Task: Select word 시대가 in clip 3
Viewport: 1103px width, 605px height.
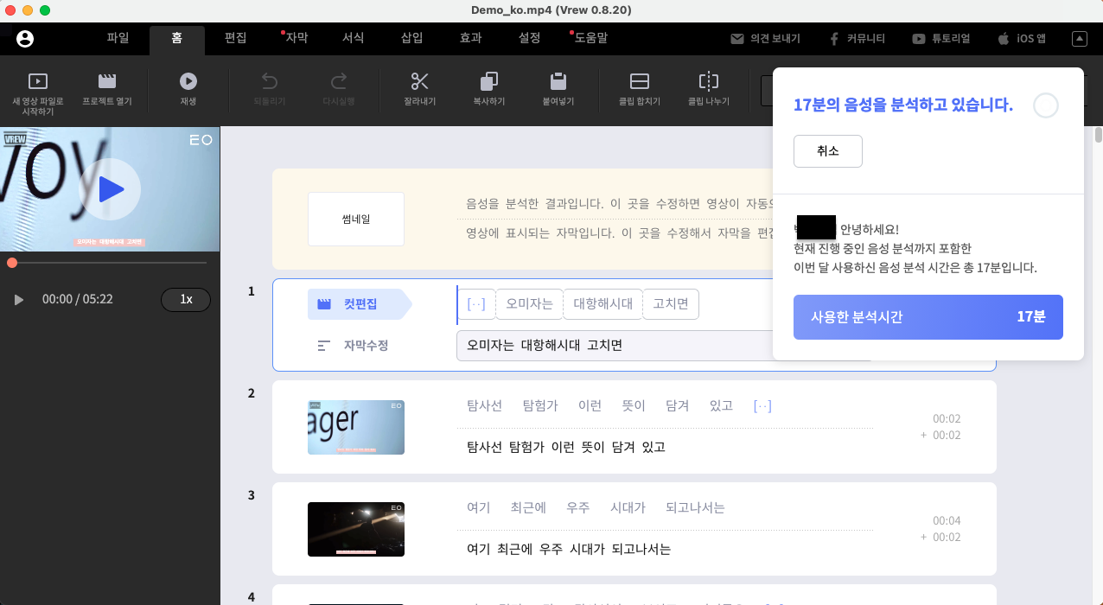Action: point(628,508)
